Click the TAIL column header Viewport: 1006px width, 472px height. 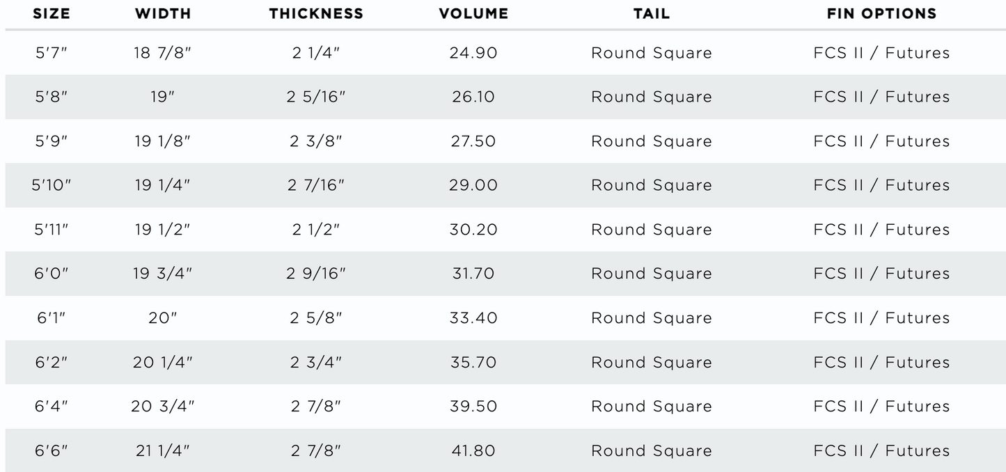click(x=652, y=13)
